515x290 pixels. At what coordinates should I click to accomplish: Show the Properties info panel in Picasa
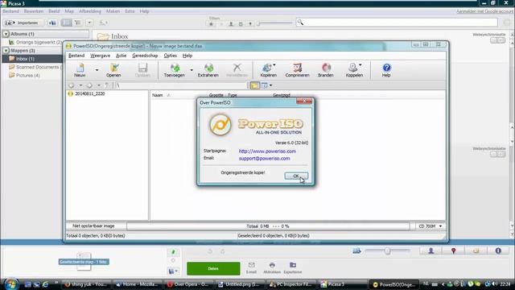(498, 251)
